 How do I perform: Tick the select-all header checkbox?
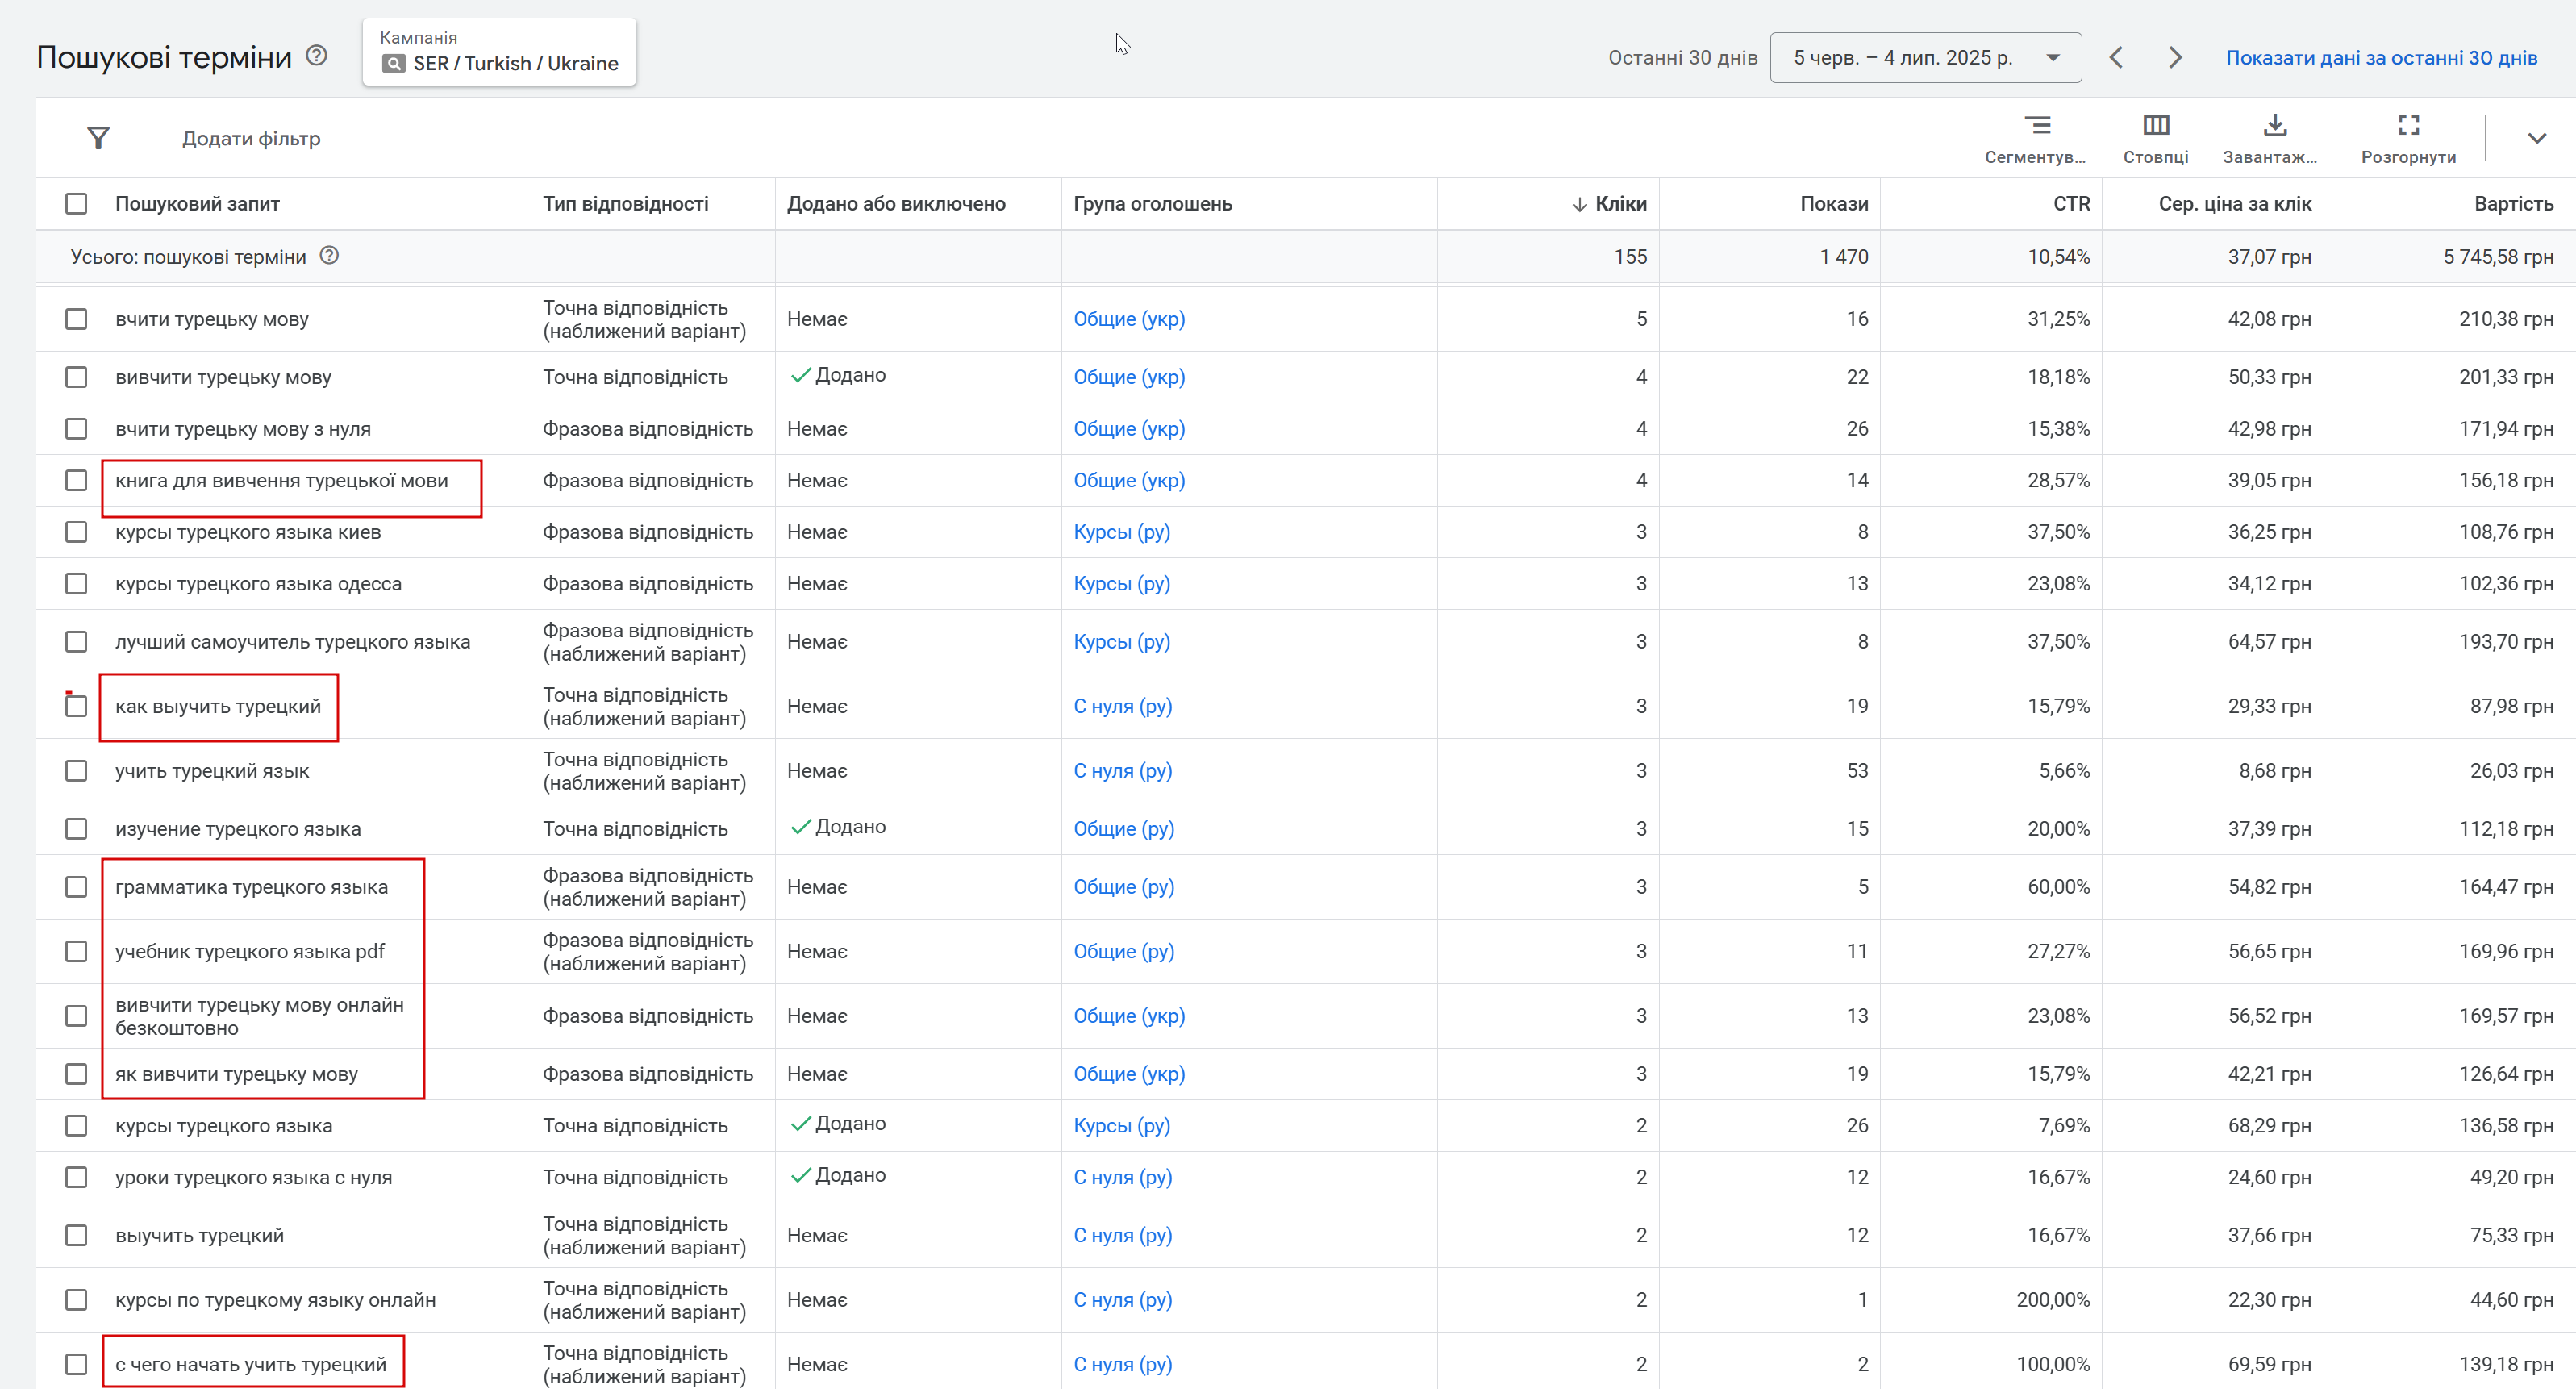tap(76, 204)
